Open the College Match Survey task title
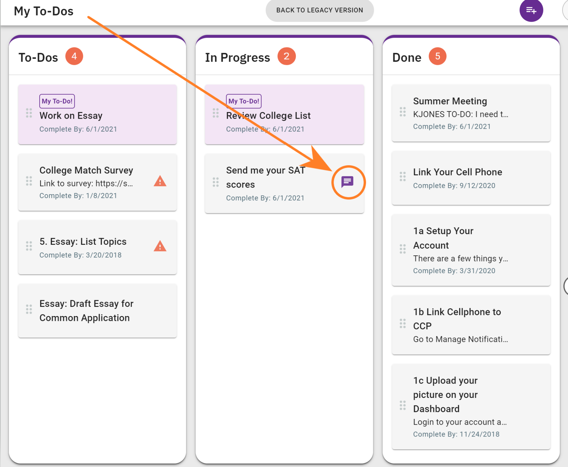This screenshot has width=568, height=467. click(x=86, y=170)
